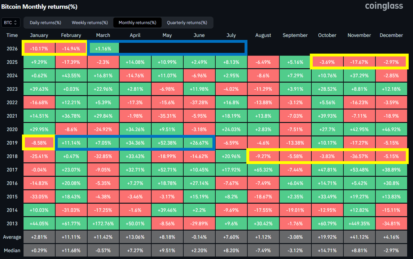Click the November 2013 +449.35% cell
Screen dimensions: 413x259
359,223
